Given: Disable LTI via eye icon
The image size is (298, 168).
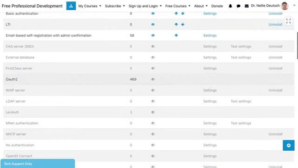Looking at the screenshot, I should [153, 24].
